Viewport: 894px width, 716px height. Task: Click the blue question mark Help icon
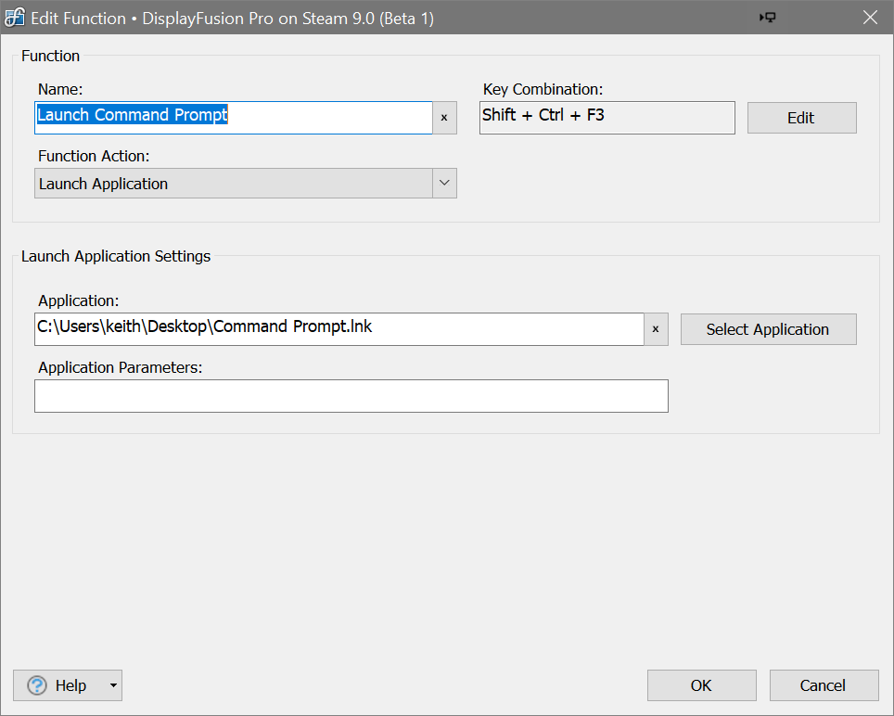point(37,685)
